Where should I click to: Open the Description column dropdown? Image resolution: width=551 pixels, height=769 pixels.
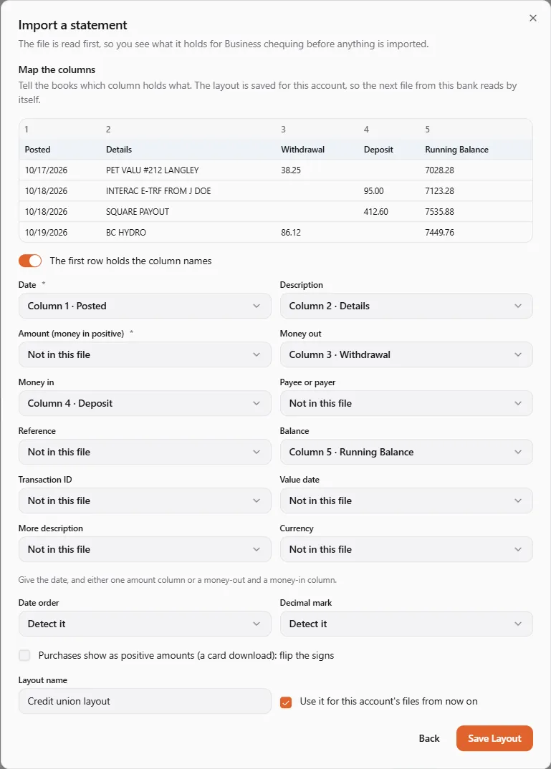point(406,306)
